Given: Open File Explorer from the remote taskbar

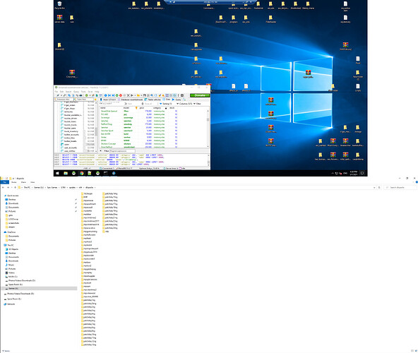Looking at the screenshot, I should point(66,173).
